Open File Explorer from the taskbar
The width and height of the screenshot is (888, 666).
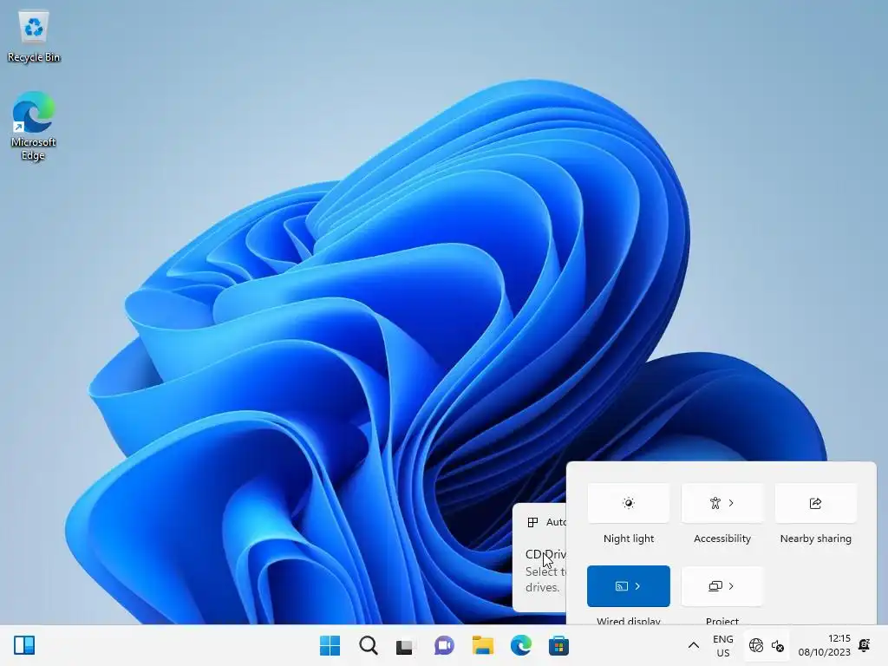point(483,645)
